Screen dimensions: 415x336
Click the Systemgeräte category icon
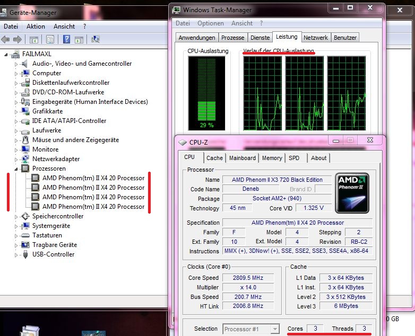point(25,226)
